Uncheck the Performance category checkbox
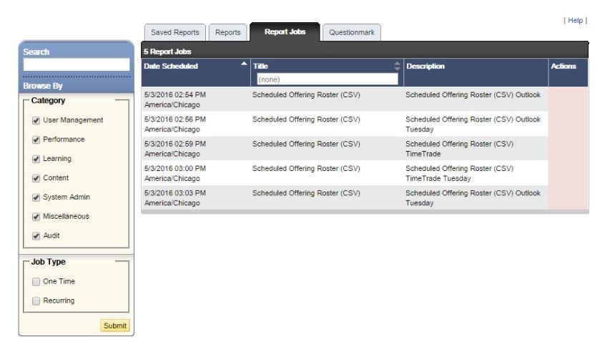The image size is (600, 352). coord(36,140)
